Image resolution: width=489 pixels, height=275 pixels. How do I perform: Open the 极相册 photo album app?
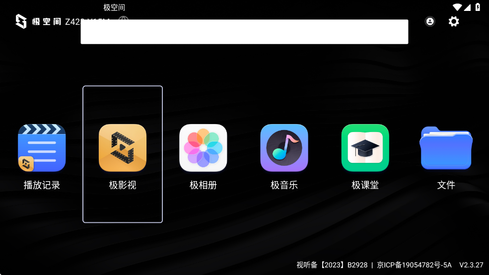click(x=204, y=148)
